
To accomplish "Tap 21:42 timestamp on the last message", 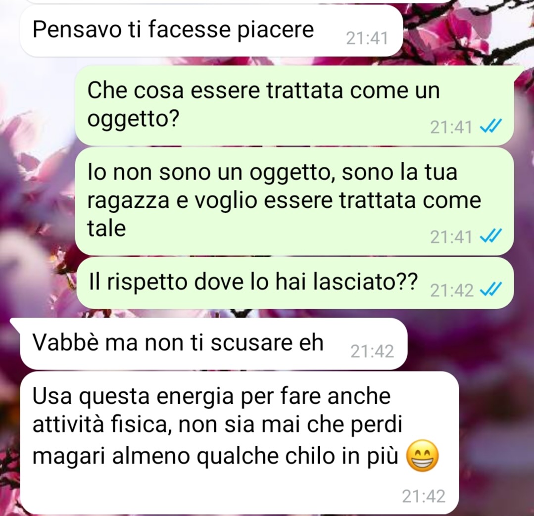I will (423, 496).
